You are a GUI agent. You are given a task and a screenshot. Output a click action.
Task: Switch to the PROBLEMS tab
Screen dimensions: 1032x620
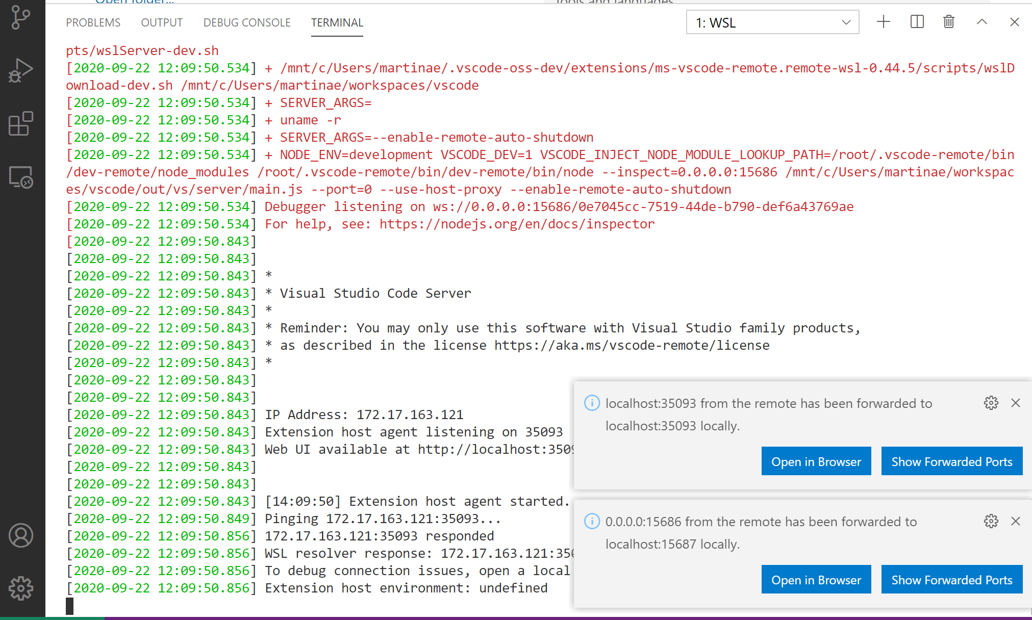pyautogui.click(x=93, y=22)
